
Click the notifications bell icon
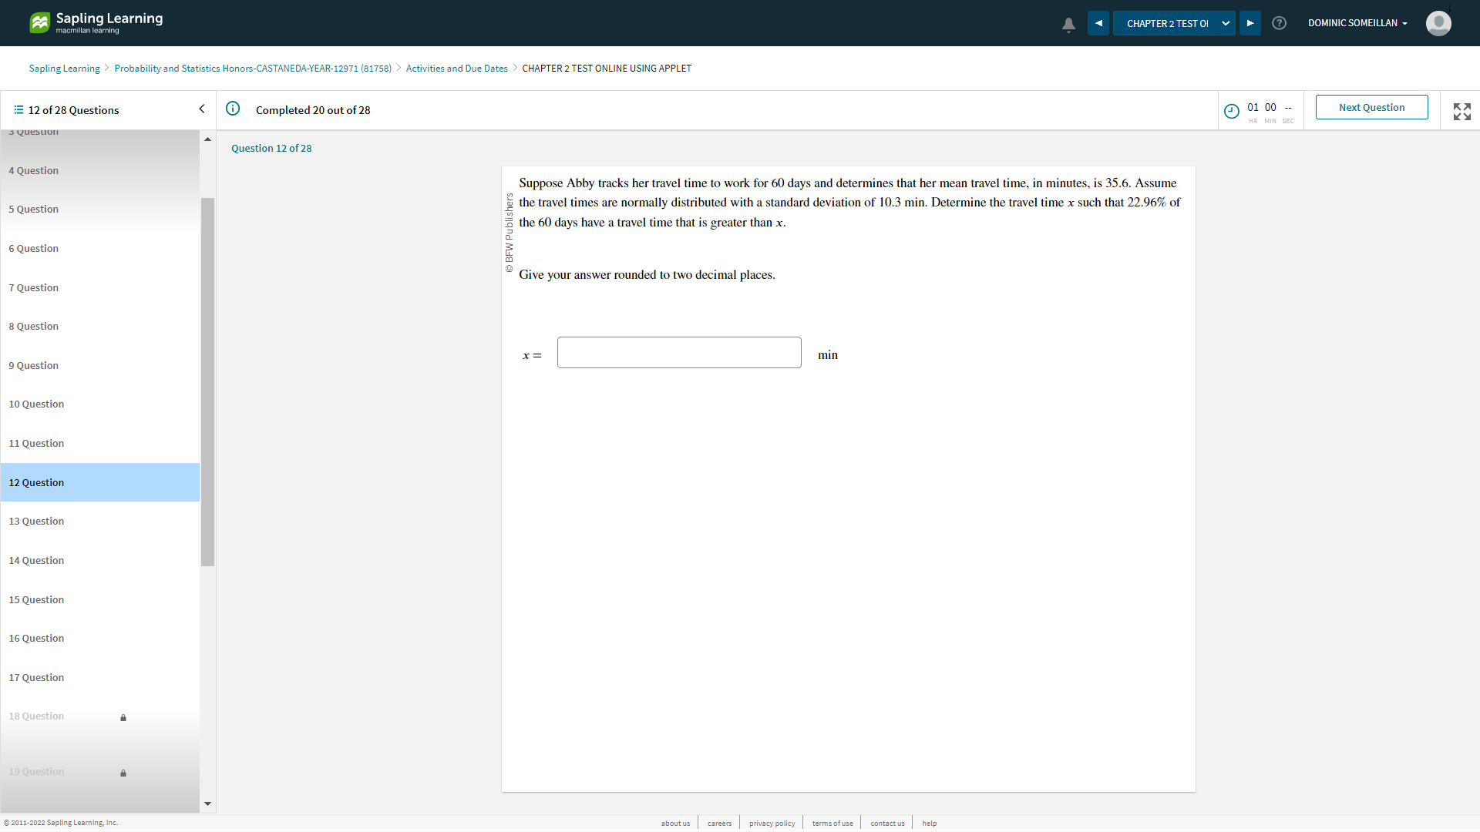click(x=1068, y=24)
